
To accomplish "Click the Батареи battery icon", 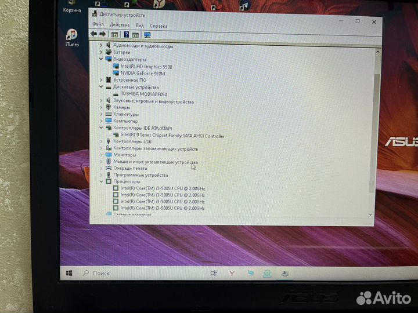I will pos(108,52).
